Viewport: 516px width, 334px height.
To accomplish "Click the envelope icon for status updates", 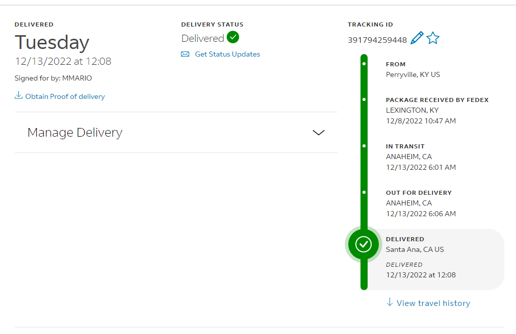I will coord(185,54).
